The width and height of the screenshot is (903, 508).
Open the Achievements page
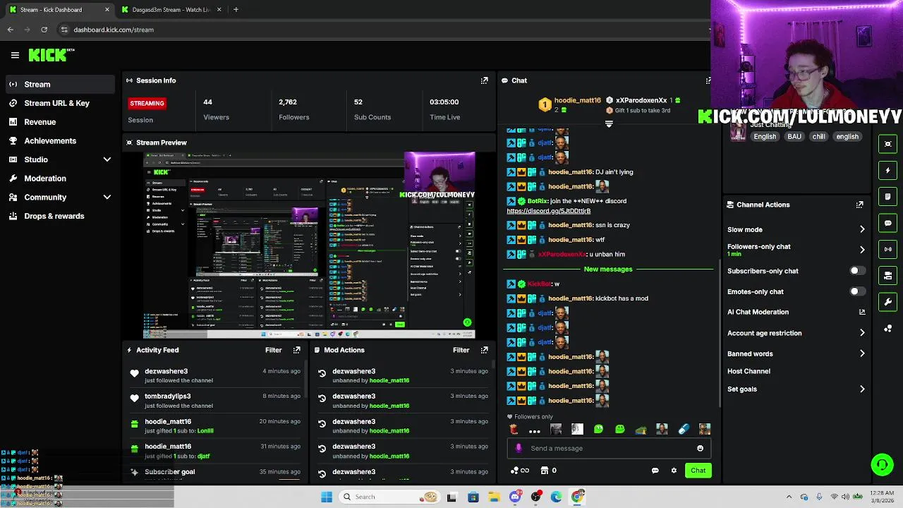coord(59,140)
